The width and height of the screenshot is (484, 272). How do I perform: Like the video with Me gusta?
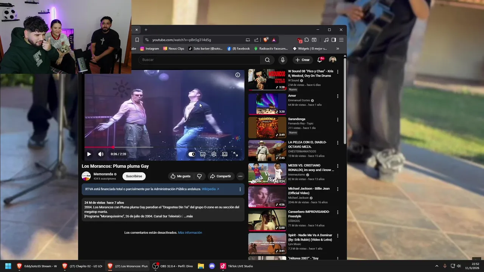tap(180, 176)
